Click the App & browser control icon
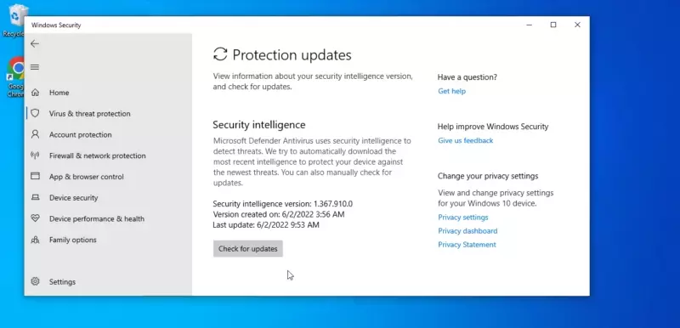 click(x=35, y=177)
